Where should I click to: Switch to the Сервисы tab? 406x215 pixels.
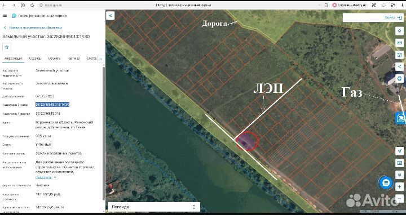(35, 59)
